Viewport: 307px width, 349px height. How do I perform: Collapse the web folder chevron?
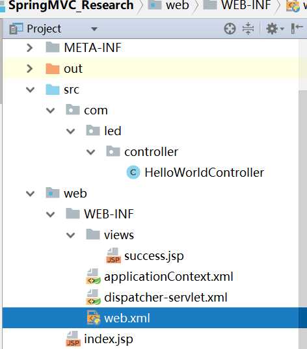(x=30, y=194)
